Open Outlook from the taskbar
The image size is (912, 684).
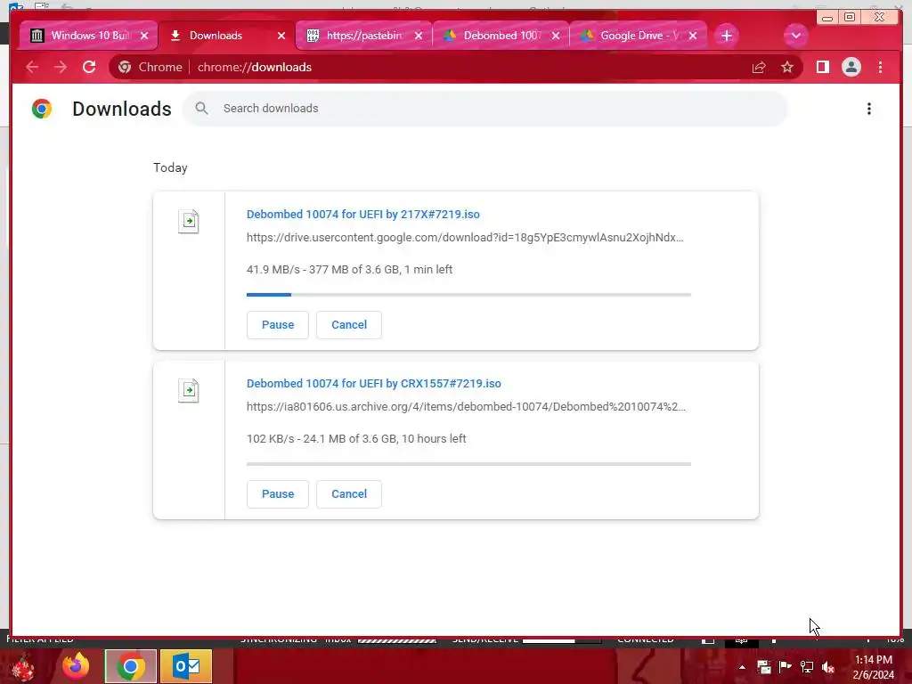186,666
